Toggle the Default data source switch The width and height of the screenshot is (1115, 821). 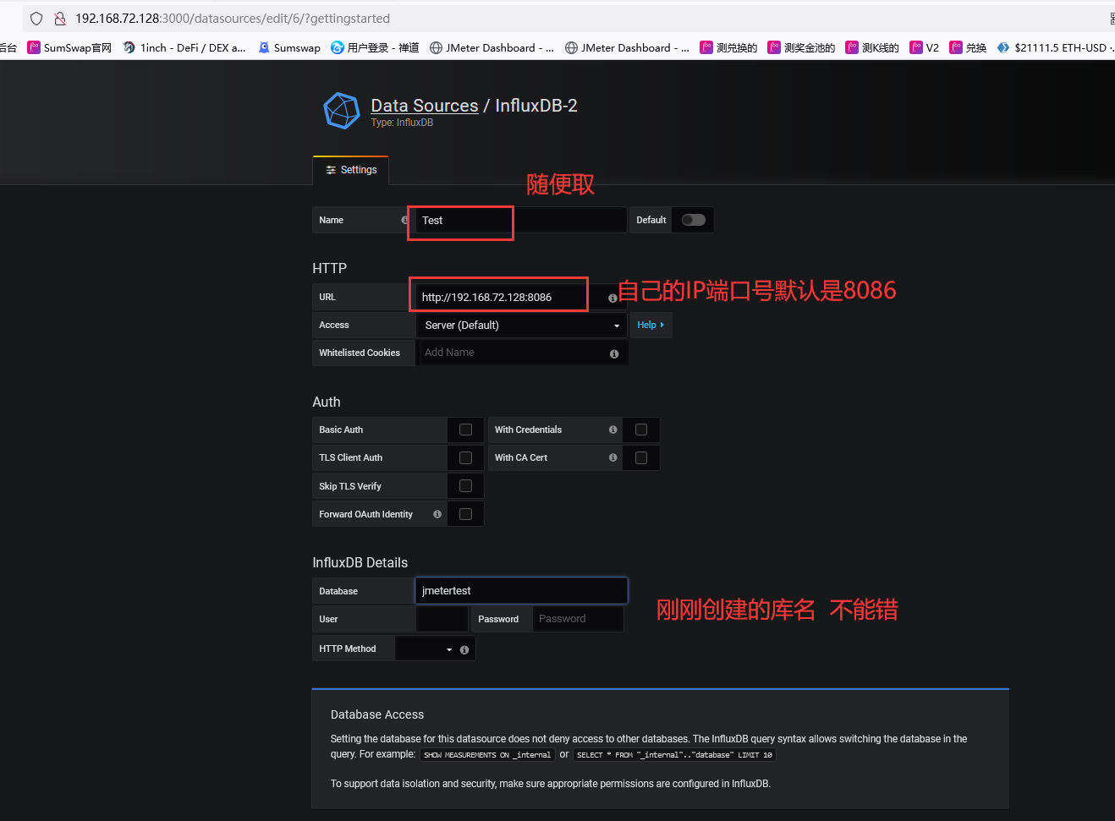694,220
